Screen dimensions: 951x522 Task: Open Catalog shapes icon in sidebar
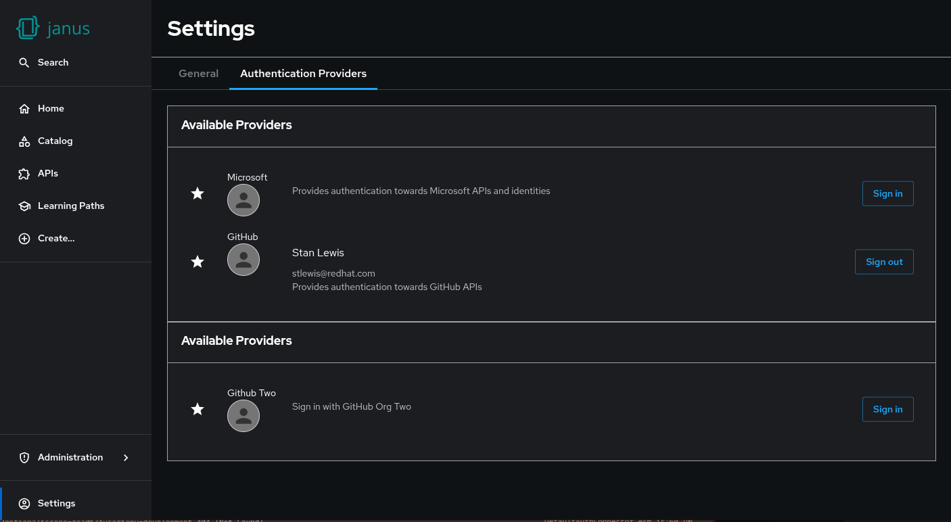click(x=24, y=141)
